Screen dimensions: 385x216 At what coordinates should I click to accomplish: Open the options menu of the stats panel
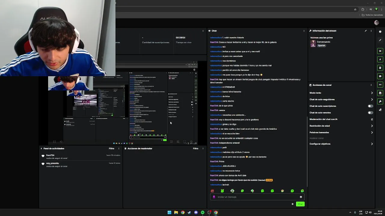click(x=203, y=31)
